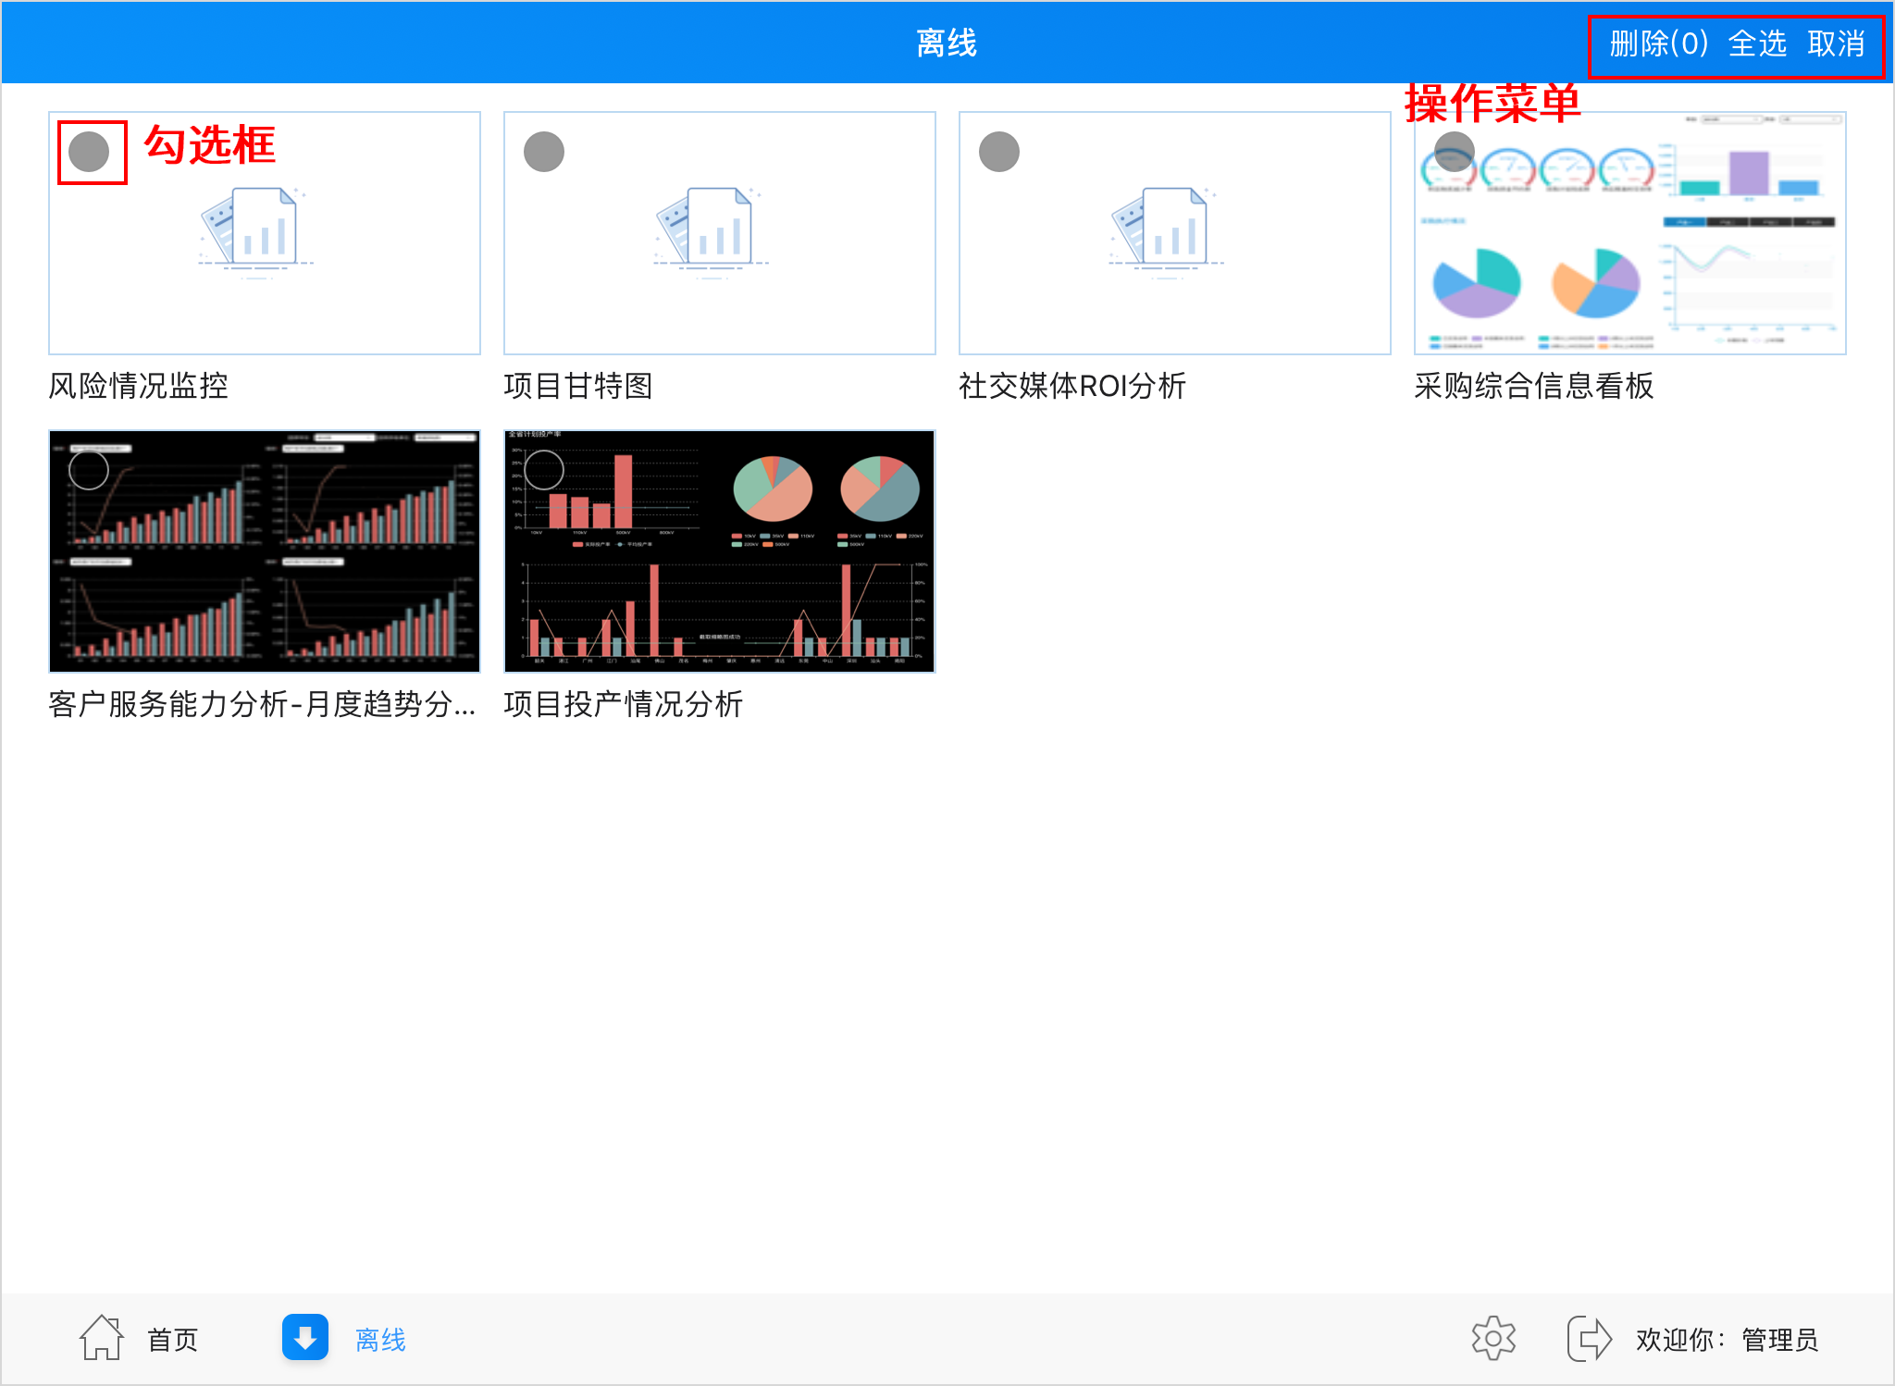
Task: Click the 删除(0) button
Action: (x=1659, y=43)
